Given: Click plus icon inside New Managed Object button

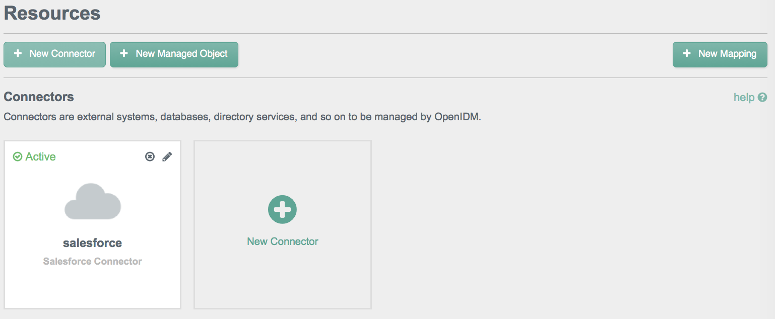Looking at the screenshot, I should (x=124, y=53).
